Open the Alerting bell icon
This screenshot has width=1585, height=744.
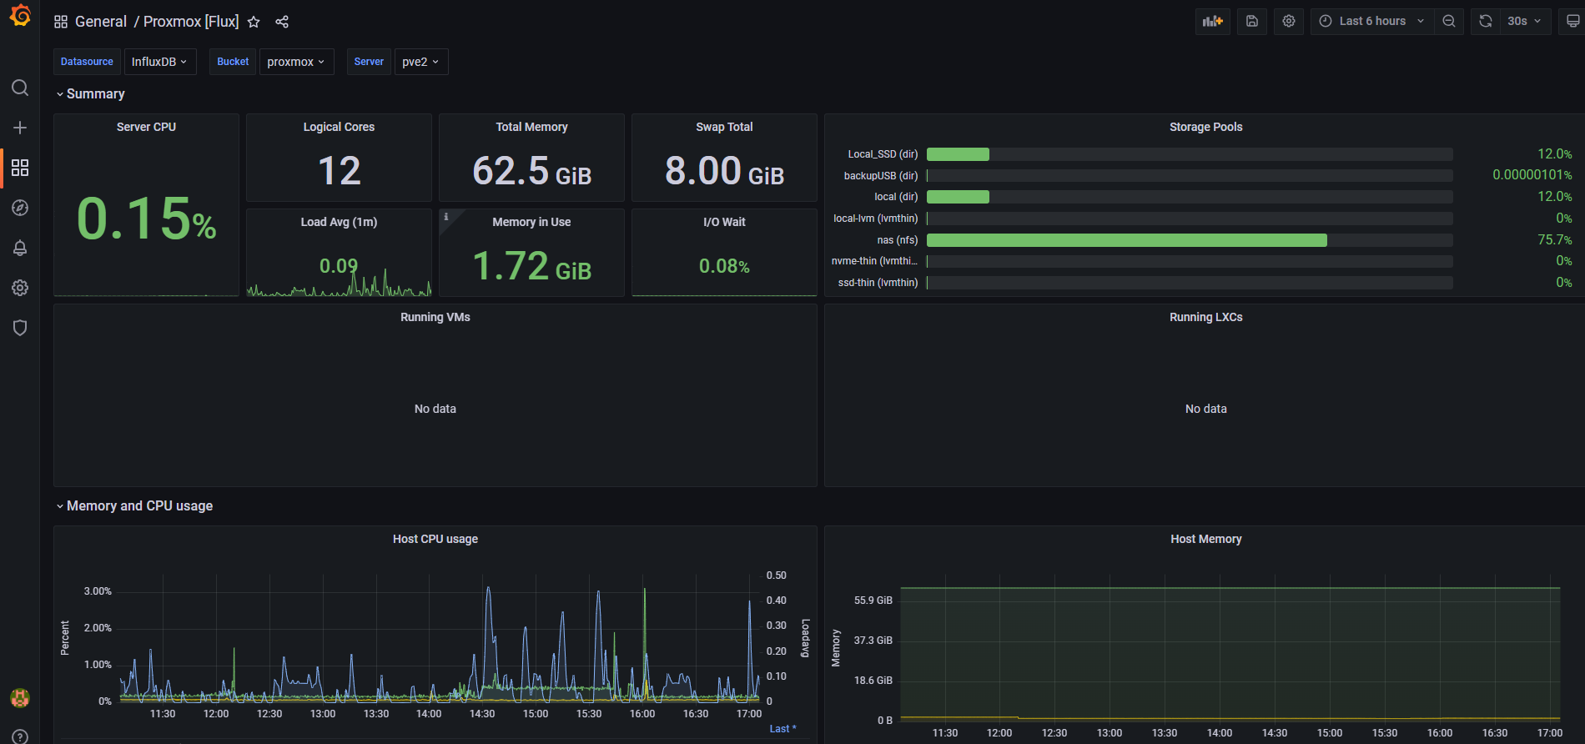coord(20,248)
